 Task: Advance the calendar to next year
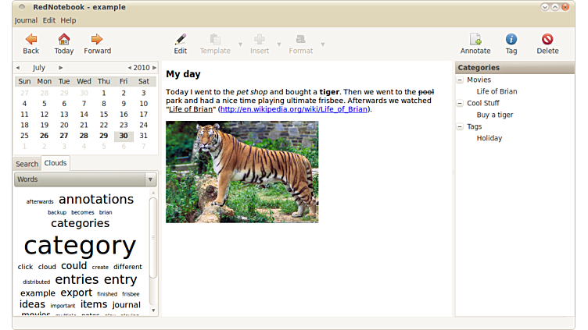coord(154,68)
